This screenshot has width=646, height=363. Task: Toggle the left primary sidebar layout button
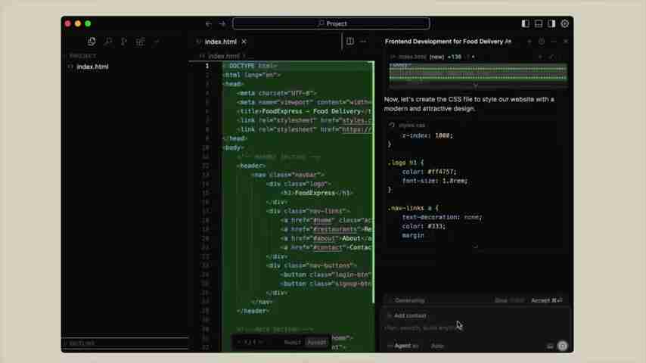pyautogui.click(x=525, y=23)
